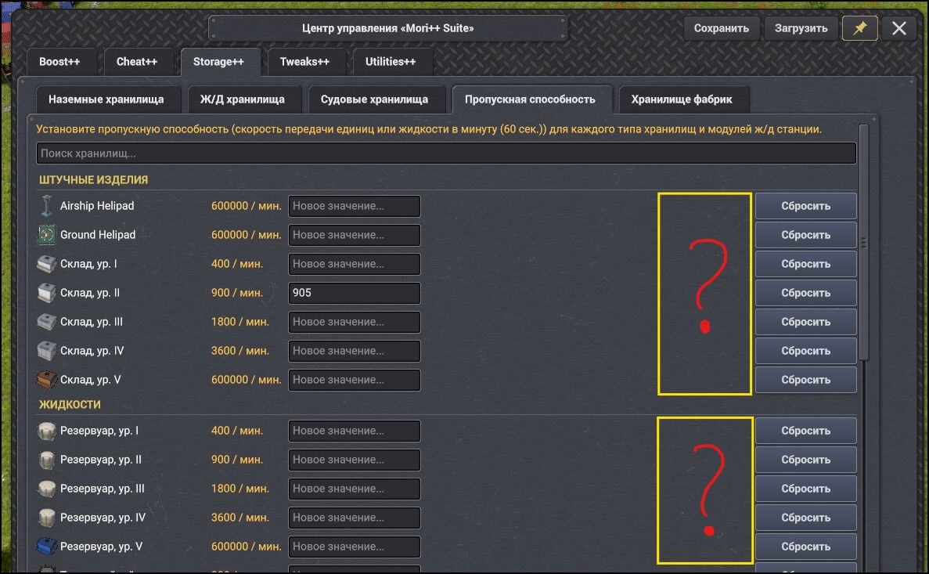This screenshot has height=574, width=929.
Task: Click the Резервуар, ур. III tank icon
Action: coord(47,489)
